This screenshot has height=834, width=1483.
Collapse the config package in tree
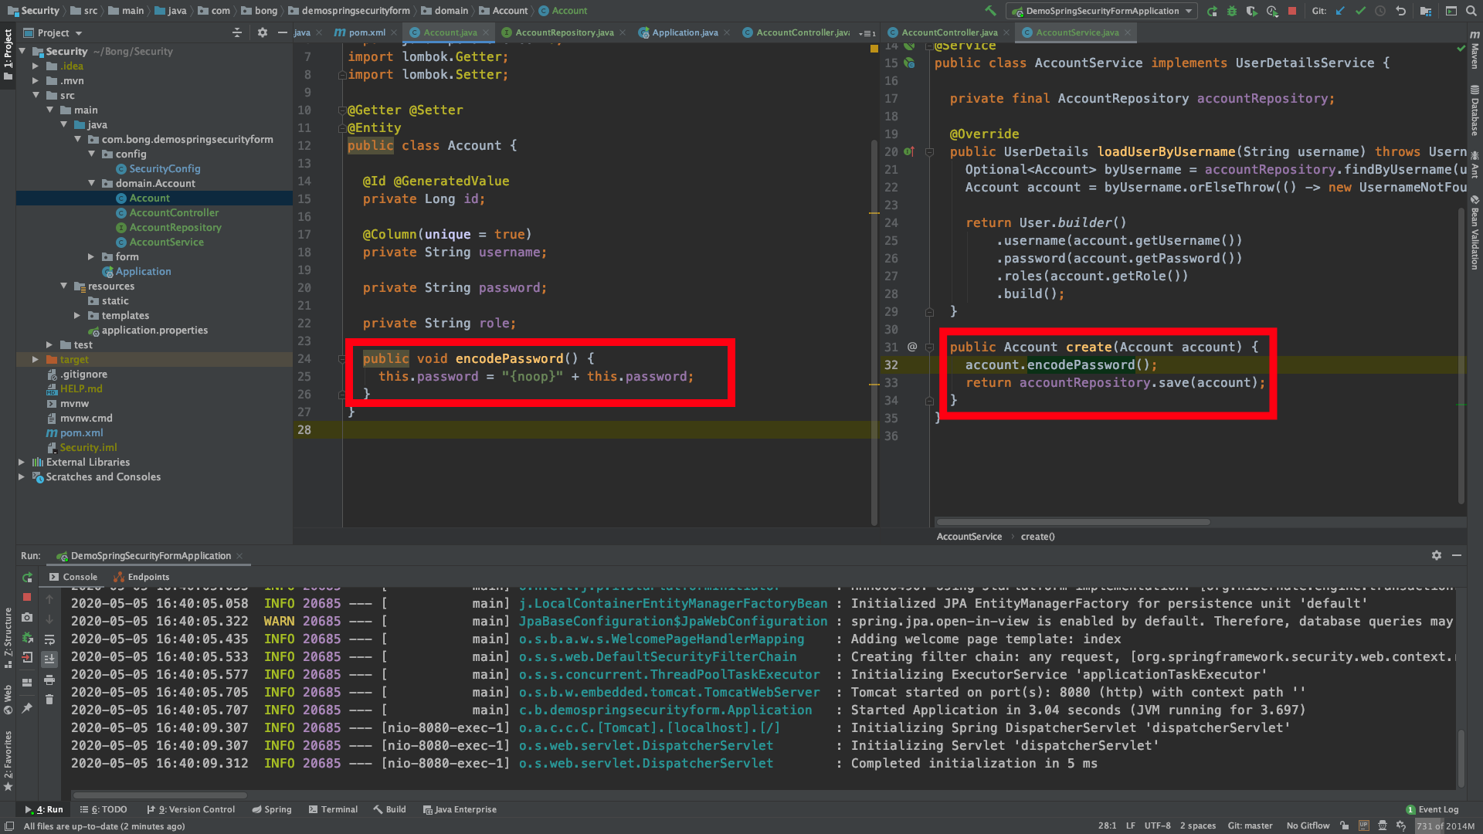[x=91, y=154]
